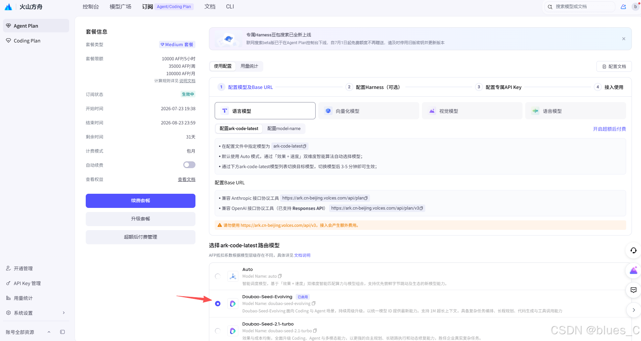The height and width of the screenshot is (341, 641).
Task: Click the 已启用 tag on Doubao-Seed-Evolving
Action: (x=303, y=297)
